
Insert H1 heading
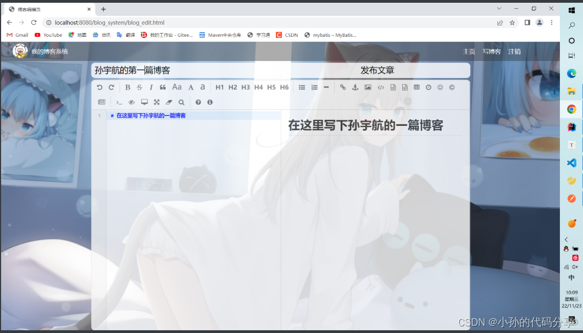219,87
